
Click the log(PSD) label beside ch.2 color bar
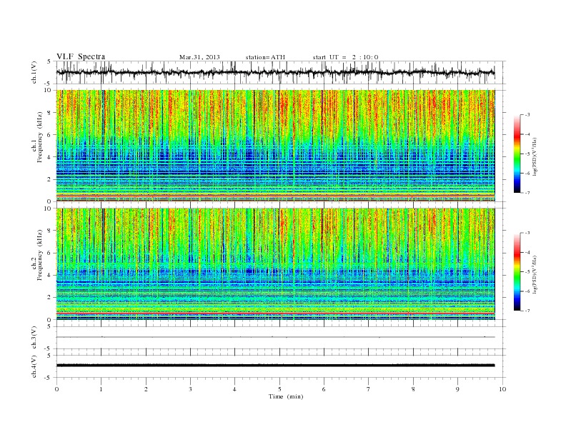point(535,274)
